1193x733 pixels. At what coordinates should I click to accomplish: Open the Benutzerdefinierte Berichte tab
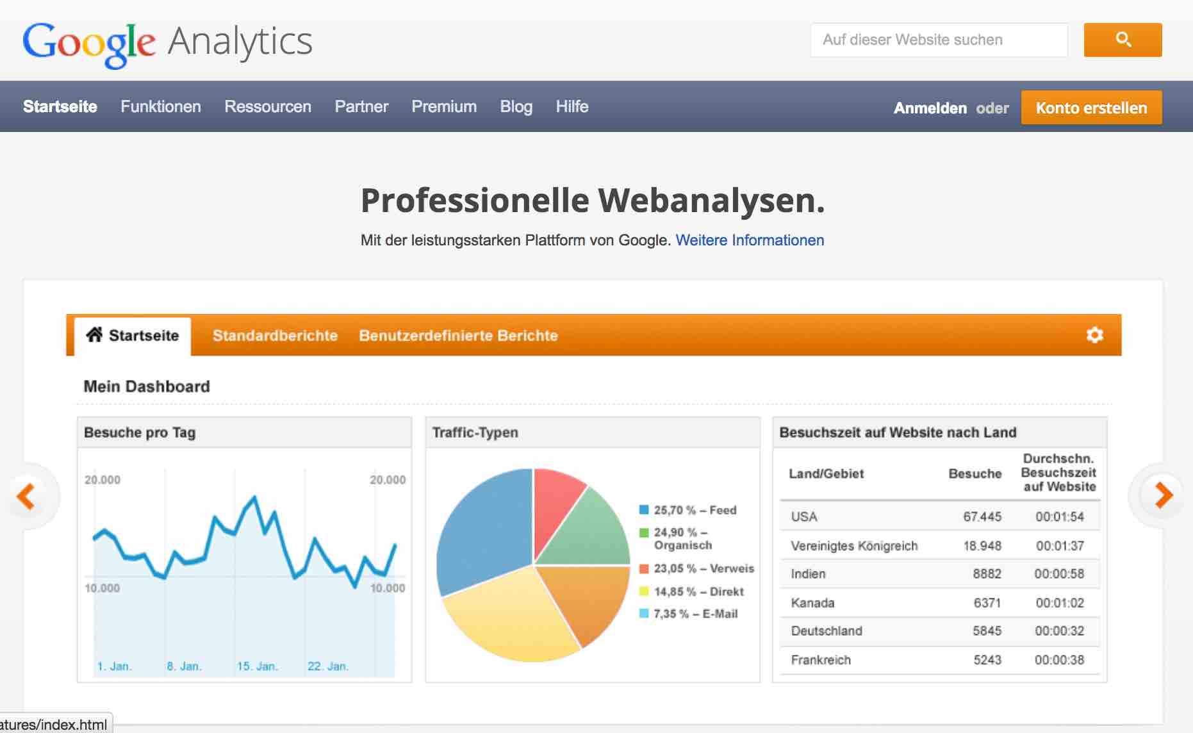[459, 335]
